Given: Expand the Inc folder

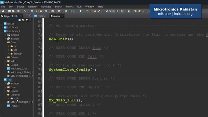Looking at the screenshot, I should [x=8, y=46].
